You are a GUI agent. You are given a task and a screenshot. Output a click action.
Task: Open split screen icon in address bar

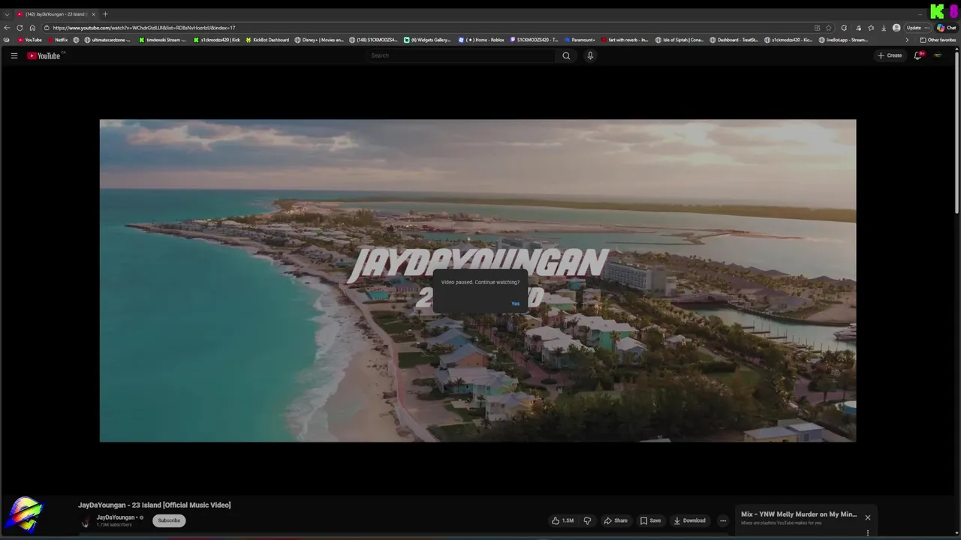pyautogui.click(x=817, y=28)
